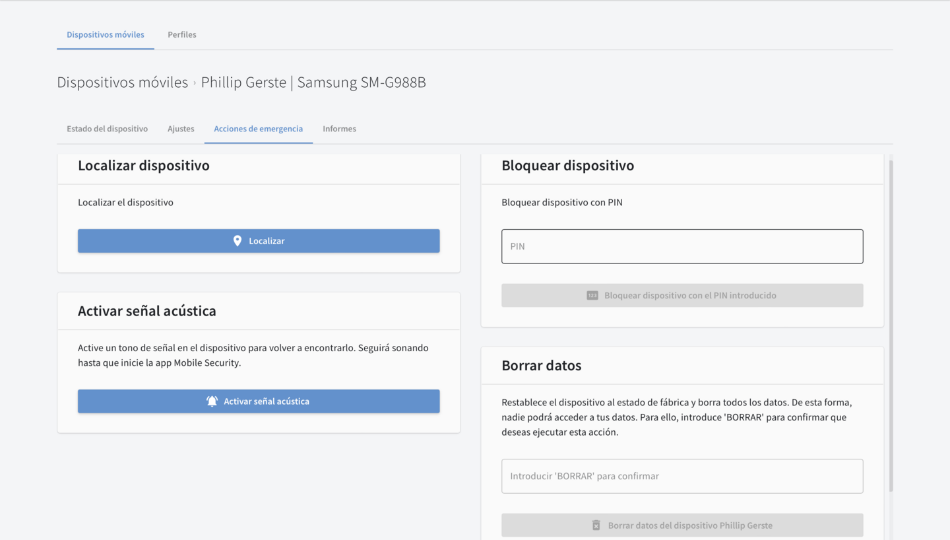This screenshot has height=540, width=950.
Task: Click the map pin icon on Localizar
Action: coord(237,241)
